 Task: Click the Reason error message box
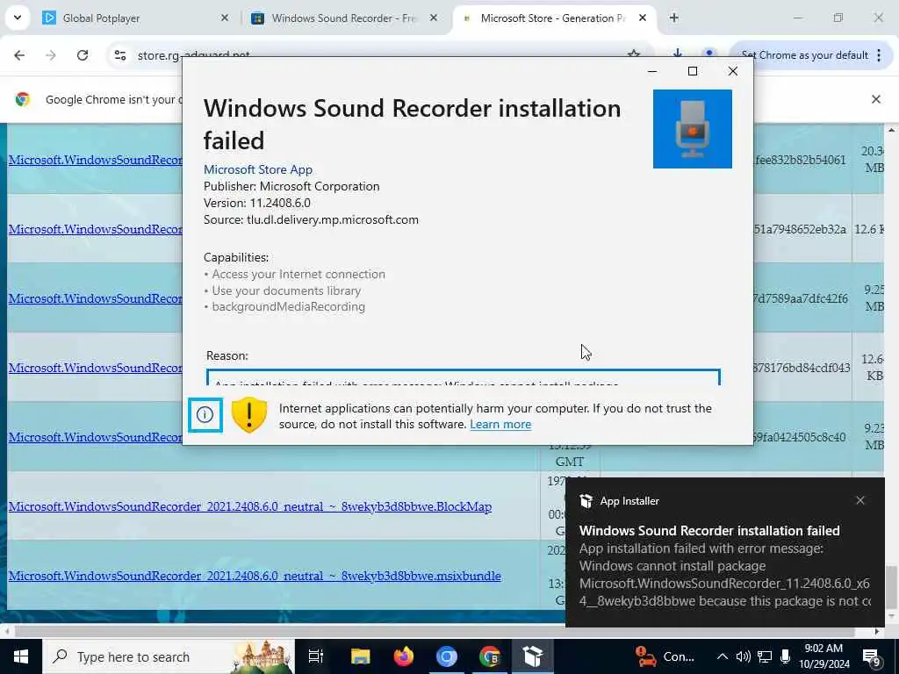click(463, 377)
